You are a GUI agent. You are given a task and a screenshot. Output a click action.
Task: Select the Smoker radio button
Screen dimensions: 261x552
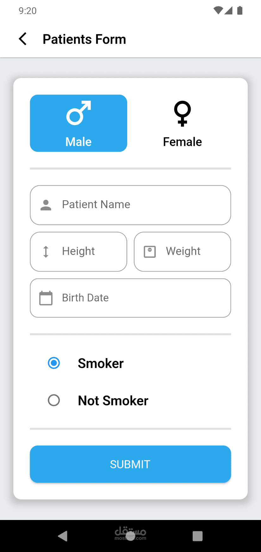click(54, 363)
